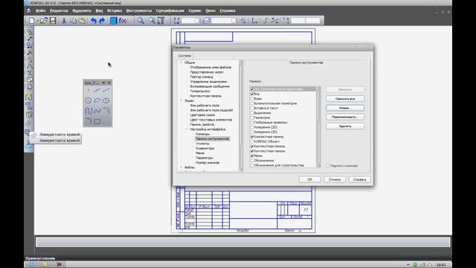476x268 pixels.
Task: Select the Arc tool in the floating panel
Action: coord(97,100)
